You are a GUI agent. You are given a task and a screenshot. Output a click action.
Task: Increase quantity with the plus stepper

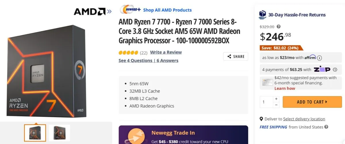tap(276, 99)
